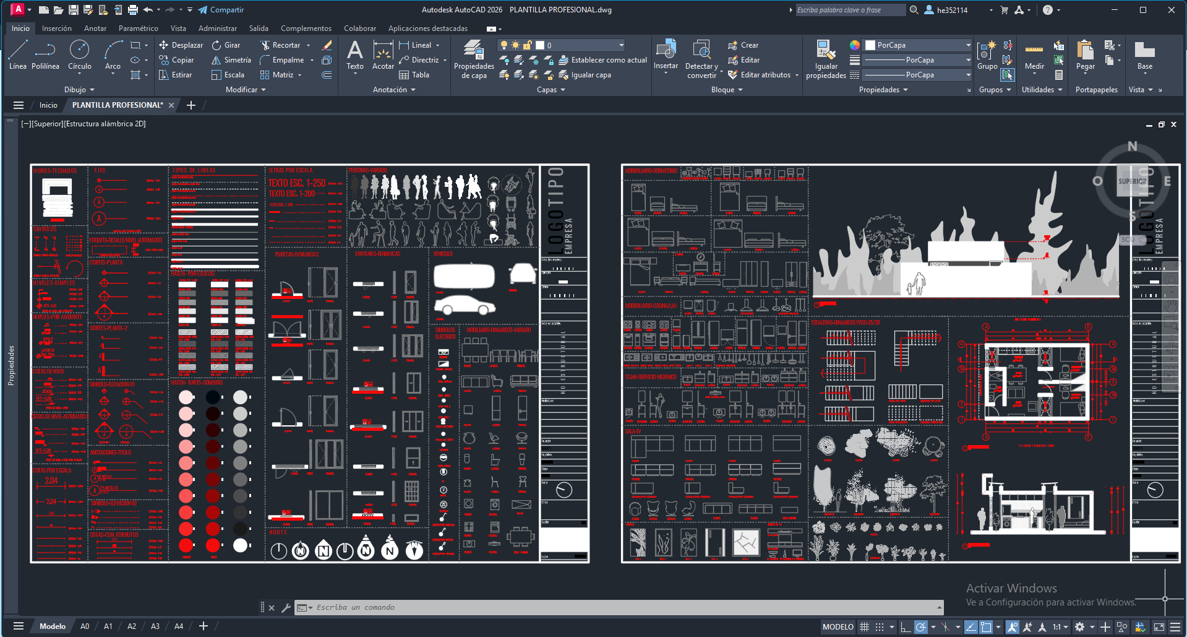Toggle 2D object snap

[x=986, y=627]
